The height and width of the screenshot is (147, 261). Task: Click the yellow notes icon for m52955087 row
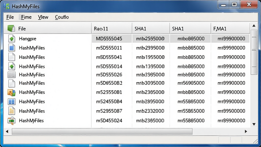pyautogui.click(x=11, y=111)
